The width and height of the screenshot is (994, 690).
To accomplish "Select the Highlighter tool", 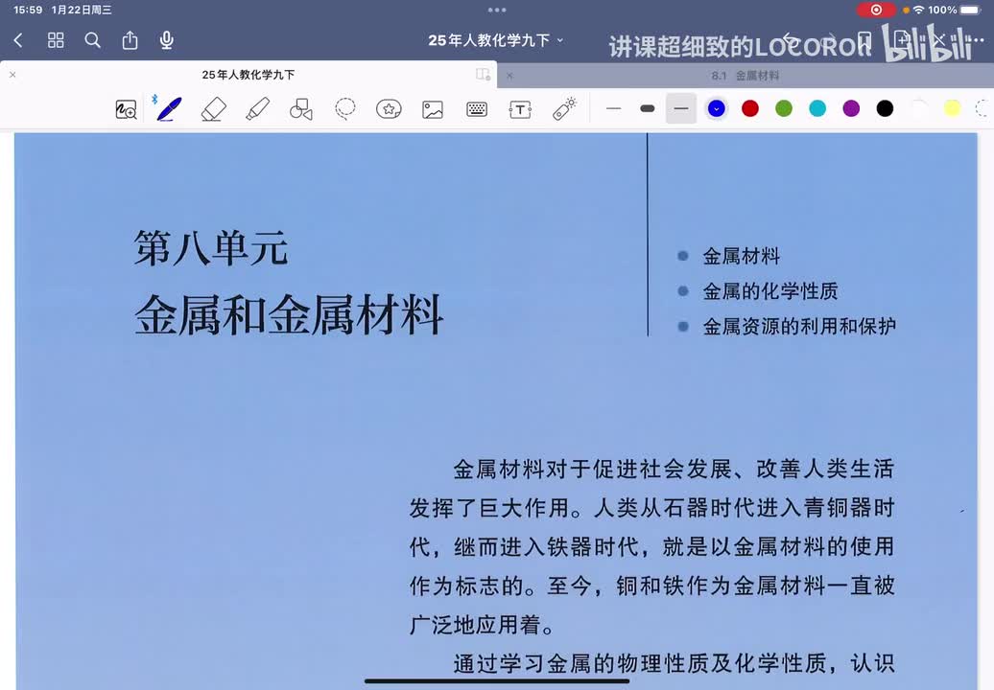I will coord(257,109).
